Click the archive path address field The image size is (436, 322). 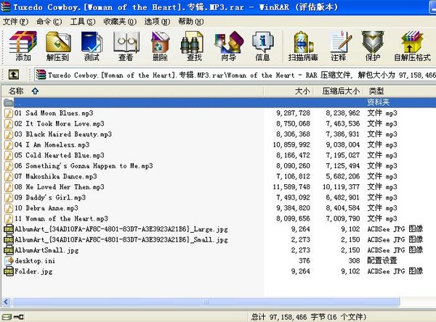235,75
